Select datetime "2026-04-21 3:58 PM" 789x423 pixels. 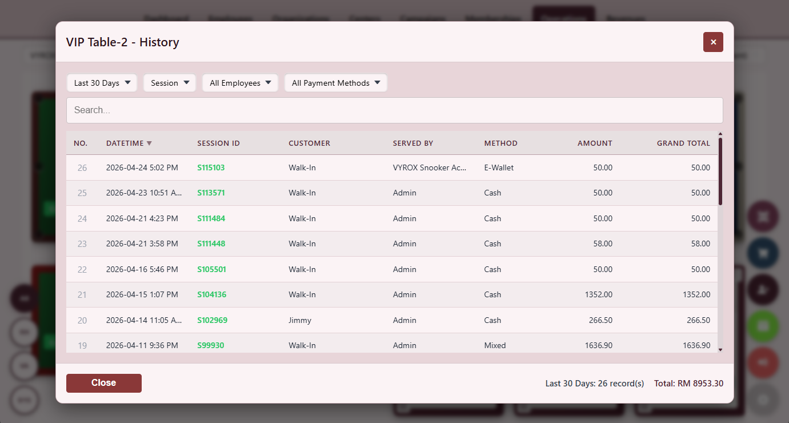tap(142, 244)
